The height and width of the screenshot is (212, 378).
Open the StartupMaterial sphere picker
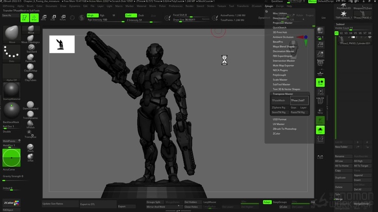(x=11, y=91)
